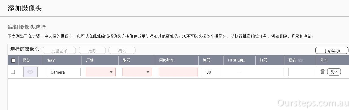Click the preview eye thumbnail for Camera
The height and width of the screenshot is (110, 349).
coord(30,72)
